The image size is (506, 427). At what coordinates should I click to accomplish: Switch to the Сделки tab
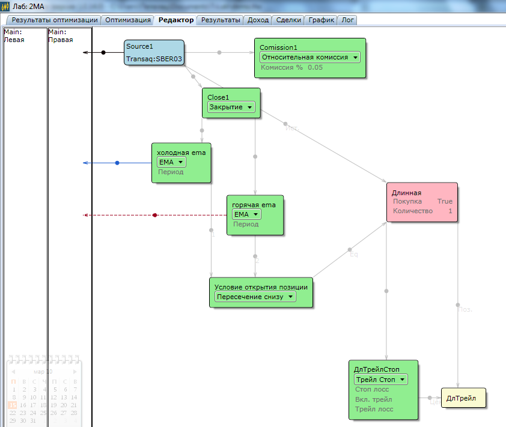click(x=289, y=20)
